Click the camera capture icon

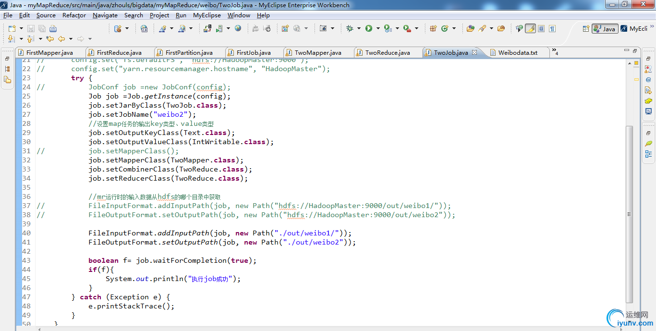pyautogui.click(x=323, y=28)
